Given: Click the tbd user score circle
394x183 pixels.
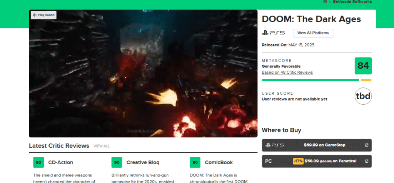Looking at the screenshot, I should click(x=363, y=96).
